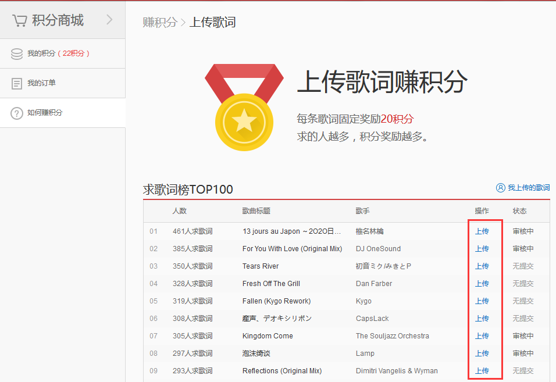Open the 我的订单 sidebar entry

(40, 83)
